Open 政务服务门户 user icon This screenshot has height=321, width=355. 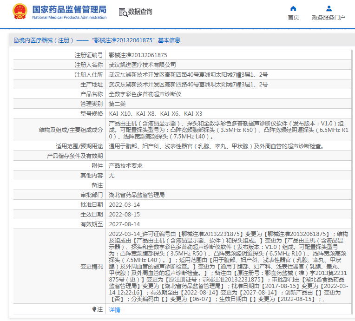click(x=329, y=9)
